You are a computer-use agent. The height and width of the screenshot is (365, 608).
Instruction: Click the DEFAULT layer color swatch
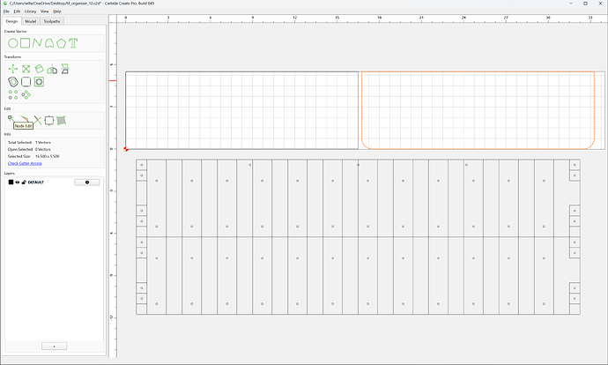coord(11,182)
